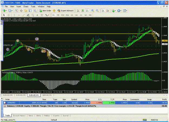This screenshot has height=122, width=169.
Task: Enable the M30 timeframe button
Action: tap(67, 15)
